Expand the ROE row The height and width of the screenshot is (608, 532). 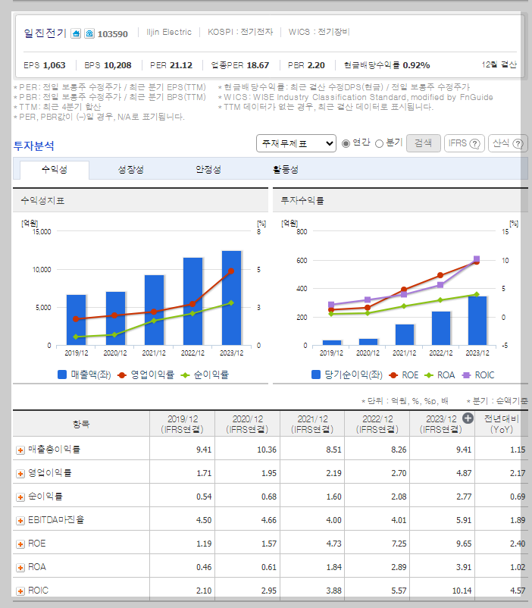20,544
